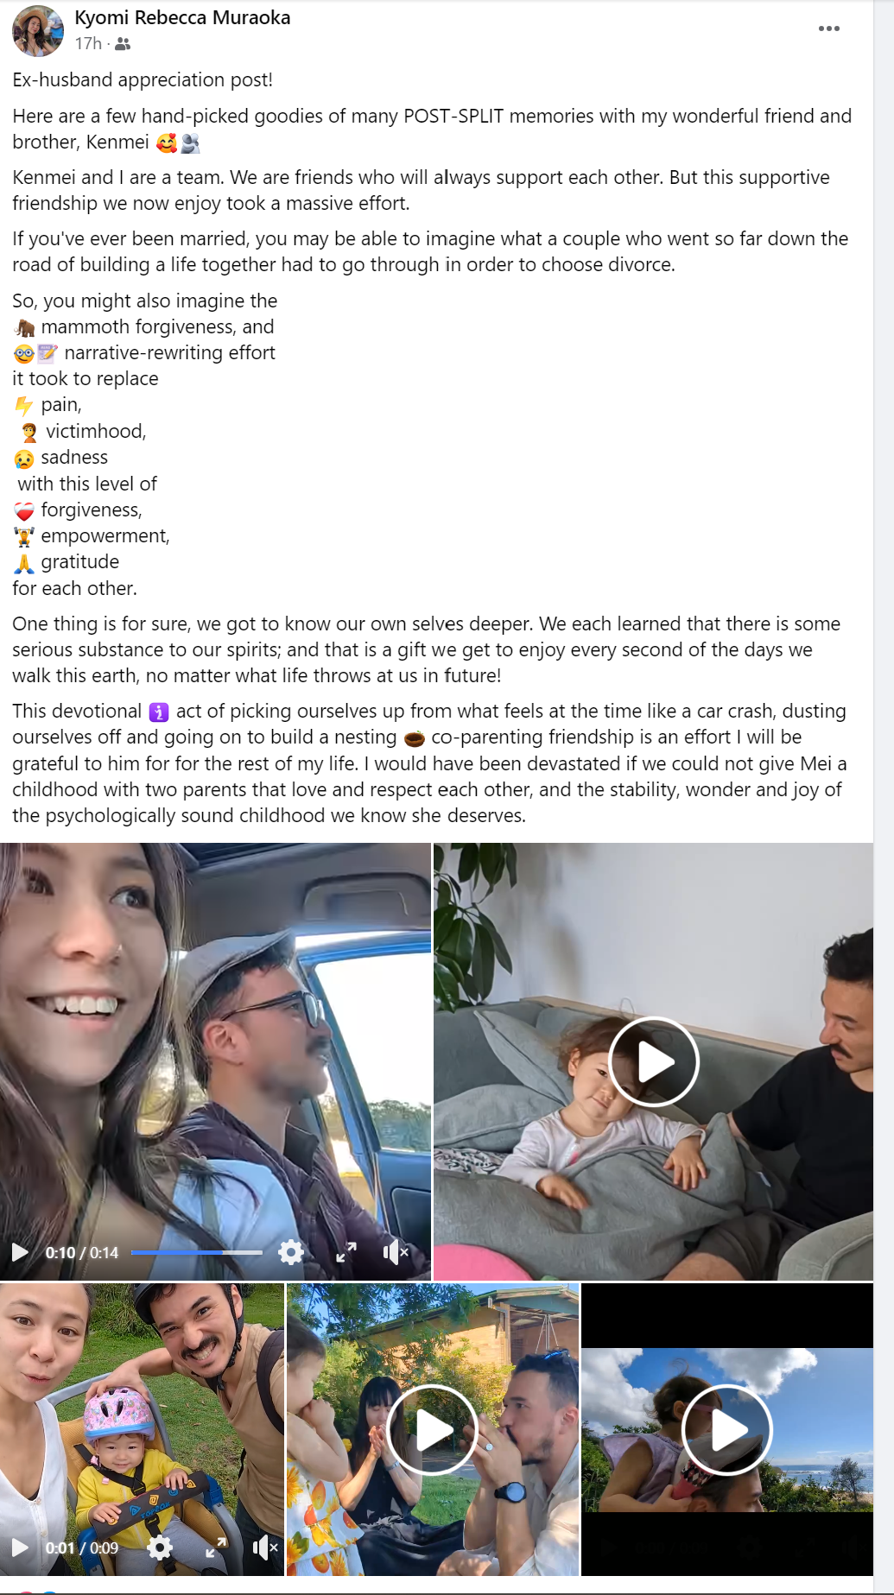This screenshot has height=1595, width=894.
Task: Open settings gear on bike helmet video
Action: 160,1548
